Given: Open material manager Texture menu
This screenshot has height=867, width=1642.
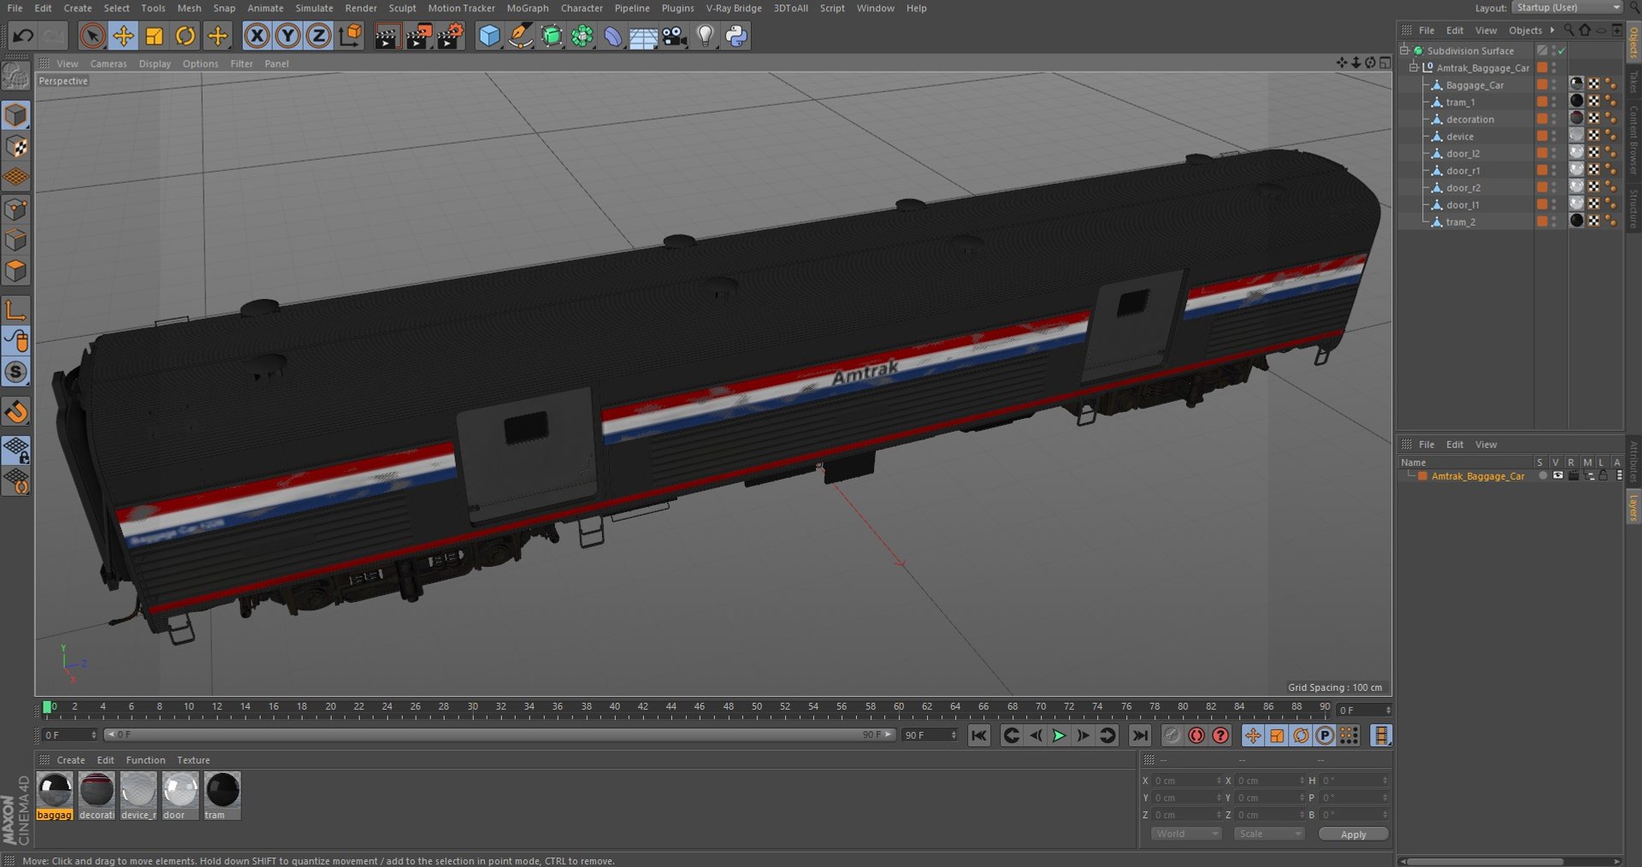Looking at the screenshot, I should tap(193, 760).
